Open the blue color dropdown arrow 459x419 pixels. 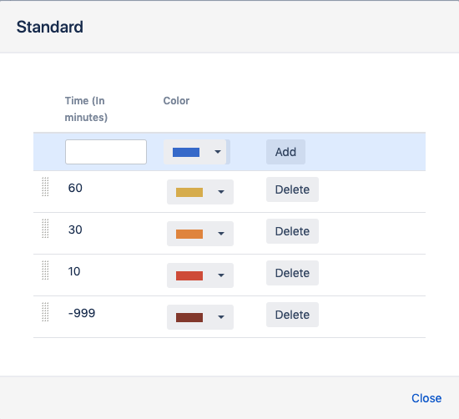coord(218,152)
